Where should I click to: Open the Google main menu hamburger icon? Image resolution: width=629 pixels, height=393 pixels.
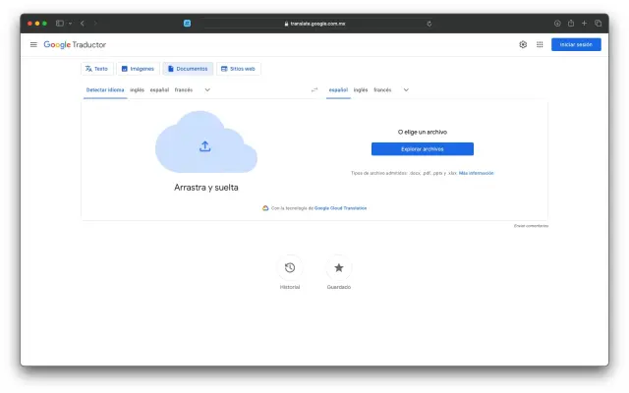(x=33, y=44)
